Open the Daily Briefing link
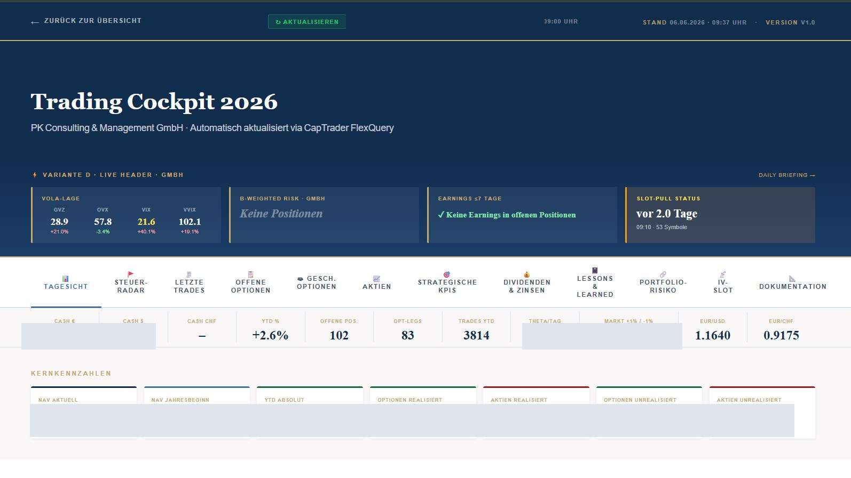The width and height of the screenshot is (851, 478). 786,175
